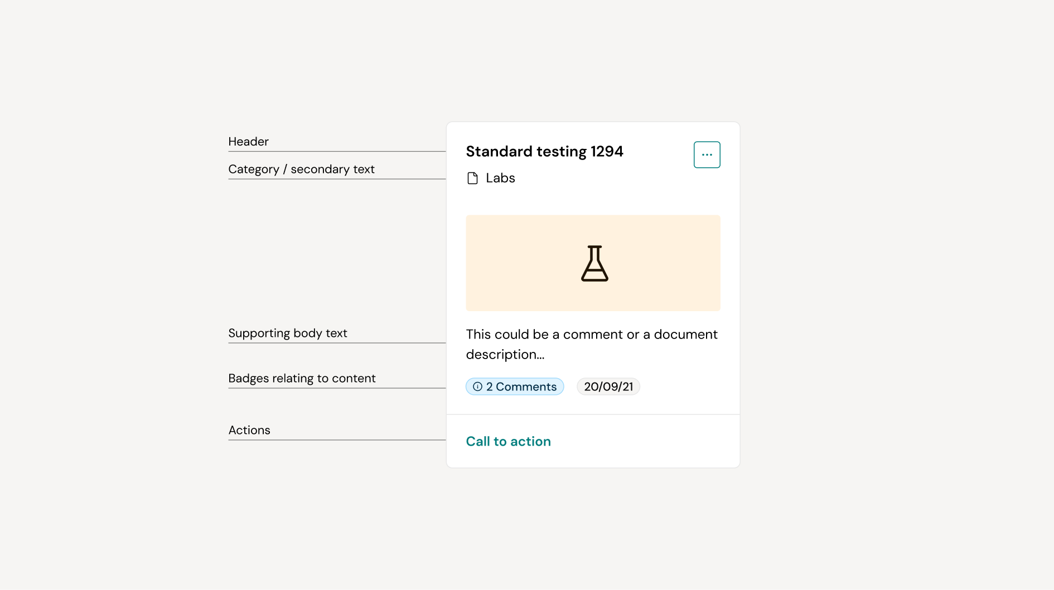Select the flask icon in the thumbnail
The height and width of the screenshot is (590, 1054).
(x=594, y=263)
